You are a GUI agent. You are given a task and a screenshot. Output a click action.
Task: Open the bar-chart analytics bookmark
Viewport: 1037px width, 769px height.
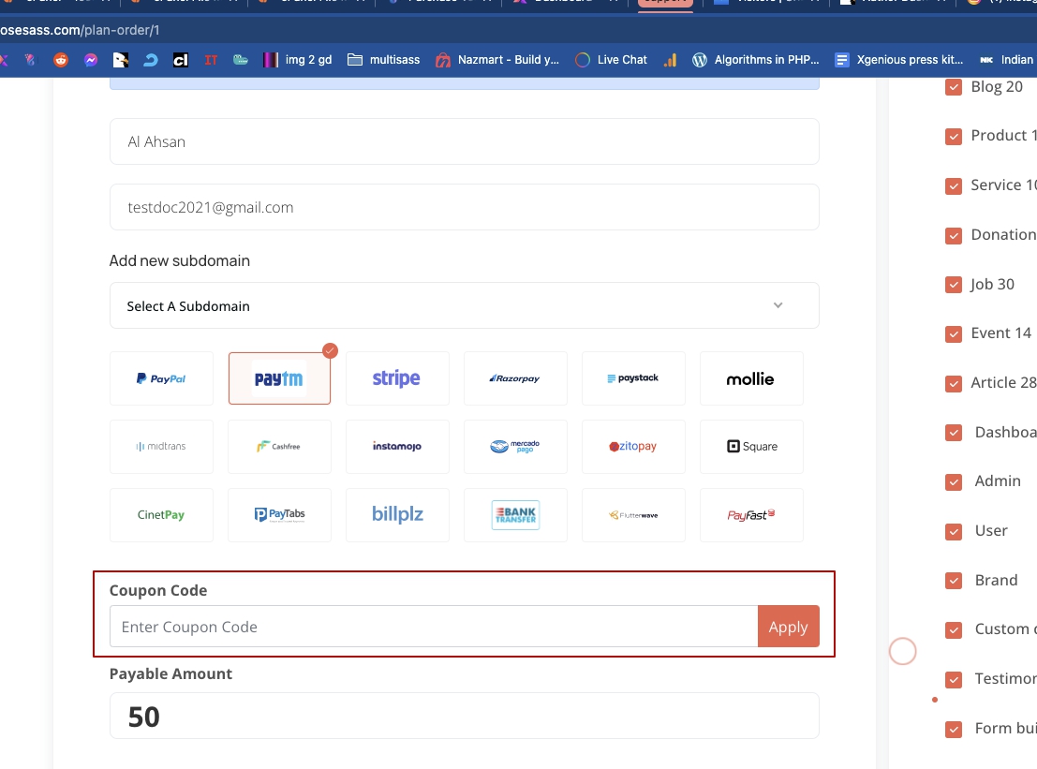click(x=670, y=60)
